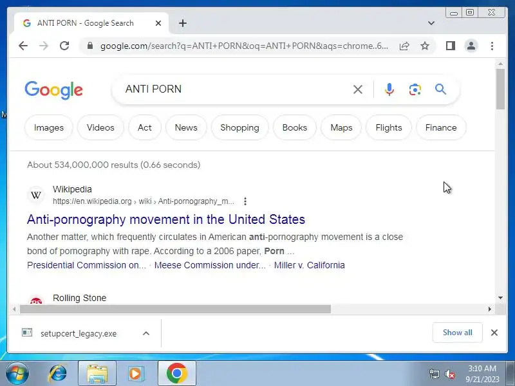Open the Chrome three-dot menu

(492, 46)
